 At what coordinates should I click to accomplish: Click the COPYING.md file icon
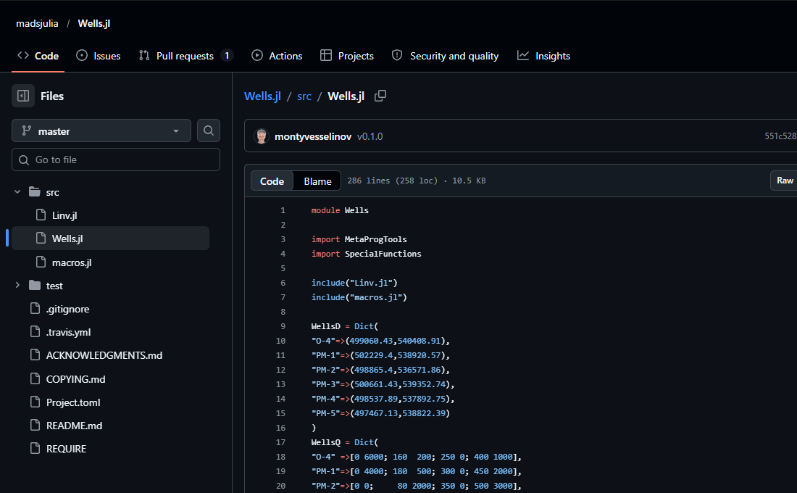[x=35, y=378]
